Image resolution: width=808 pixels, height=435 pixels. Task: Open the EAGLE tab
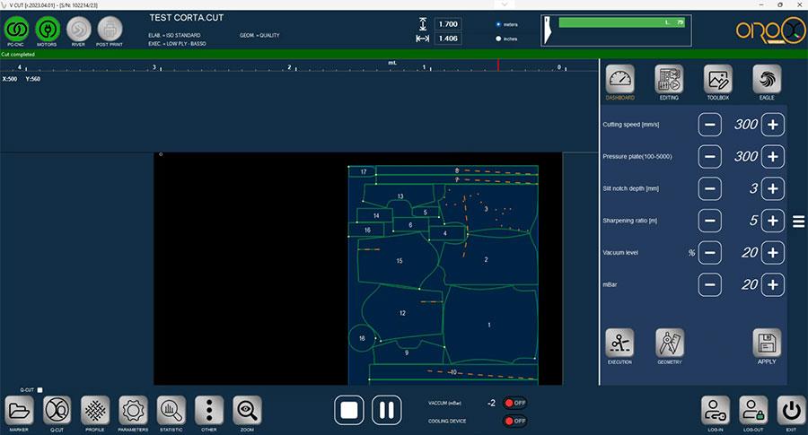tap(767, 79)
